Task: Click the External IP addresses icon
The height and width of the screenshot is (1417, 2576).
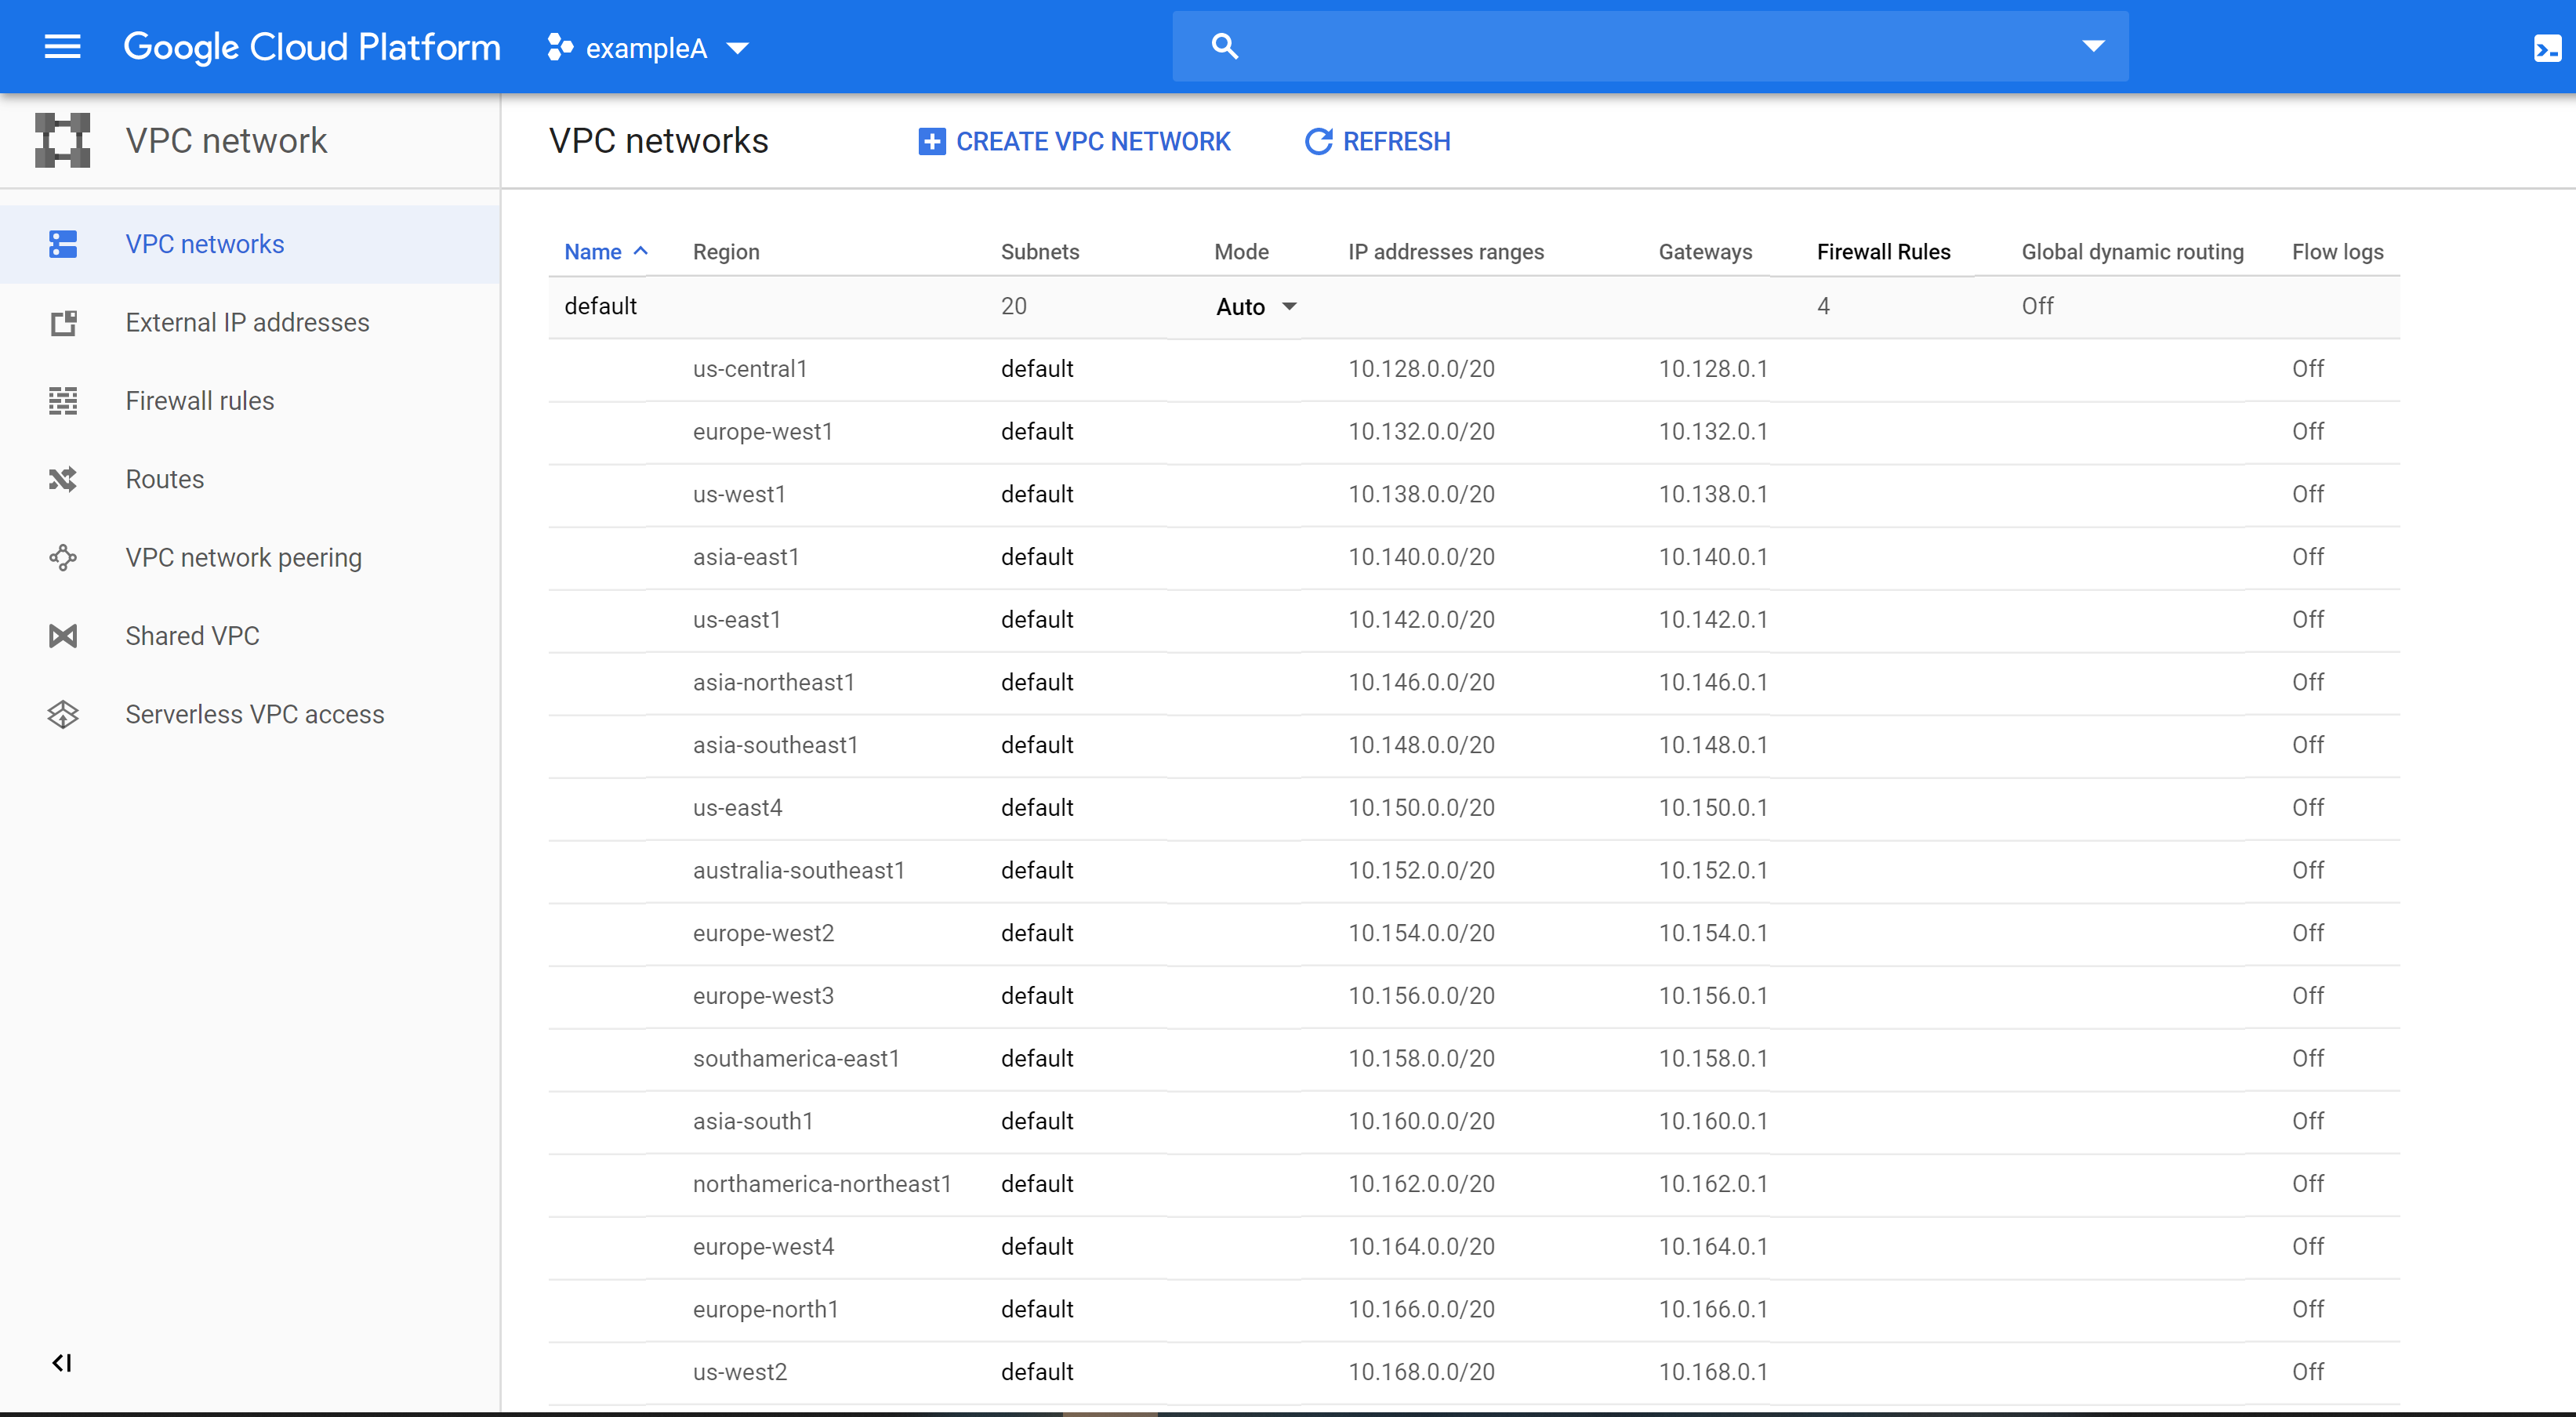Action: 63,323
